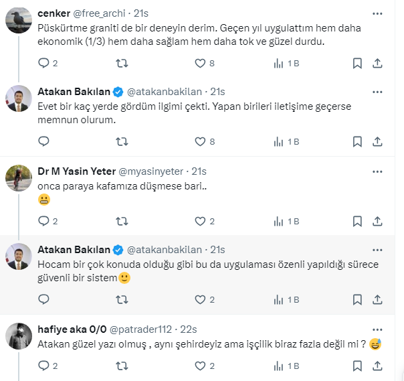This screenshot has height=381, width=404.
Task: Open cenker's profile picture
Action: coord(19,19)
